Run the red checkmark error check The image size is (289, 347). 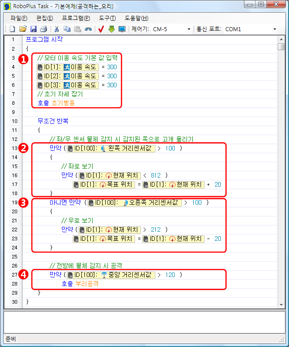(101, 29)
